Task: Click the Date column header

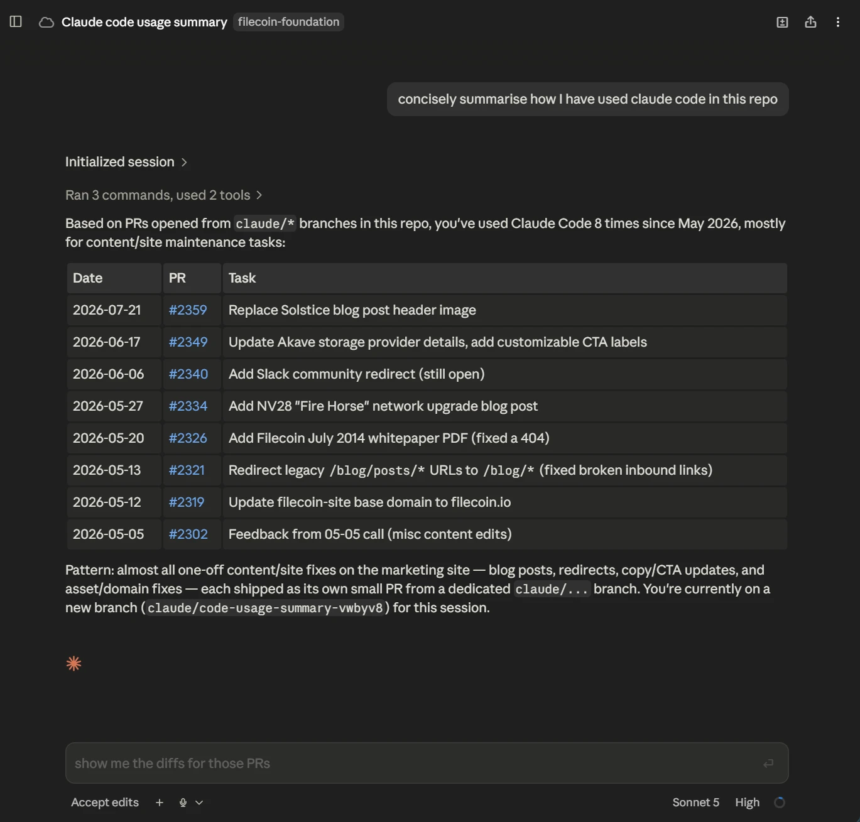Action: (x=114, y=278)
